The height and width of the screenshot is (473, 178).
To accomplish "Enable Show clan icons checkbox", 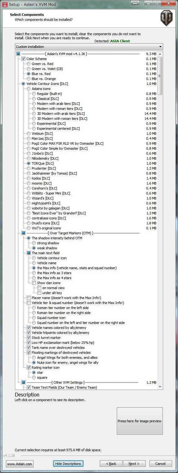I will click(34, 283).
